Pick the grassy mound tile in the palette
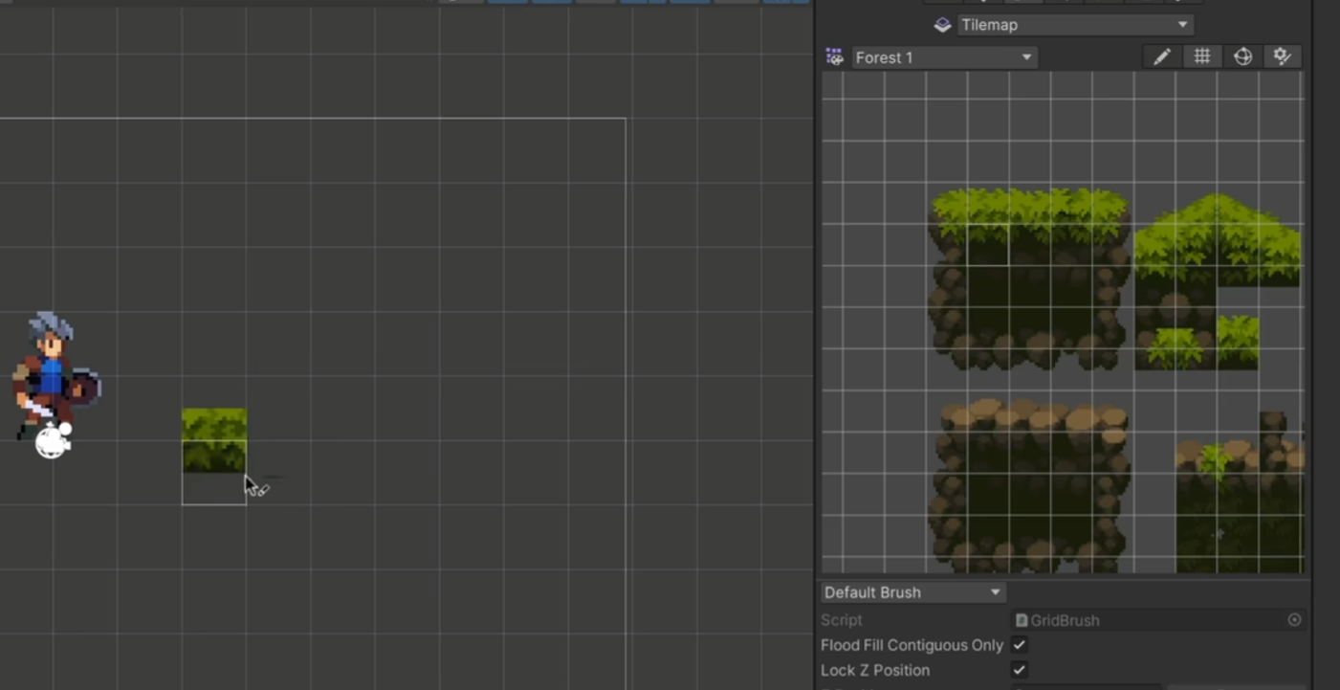Screen dimensions: 1340x690 pos(1218,237)
